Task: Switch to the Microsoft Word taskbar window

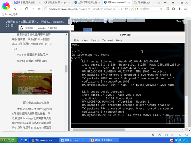Action: [74, 140]
